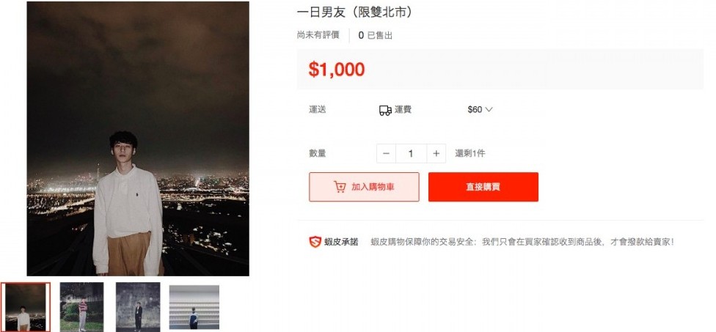Screen dimensions: 716x332
Task: Click the 直接購買 buy now button
Action: point(483,187)
